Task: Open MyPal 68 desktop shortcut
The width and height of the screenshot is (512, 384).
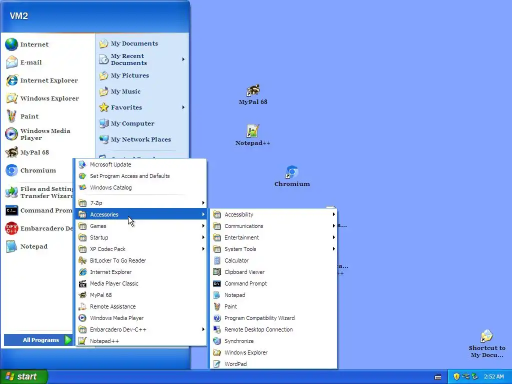Action: (x=253, y=94)
